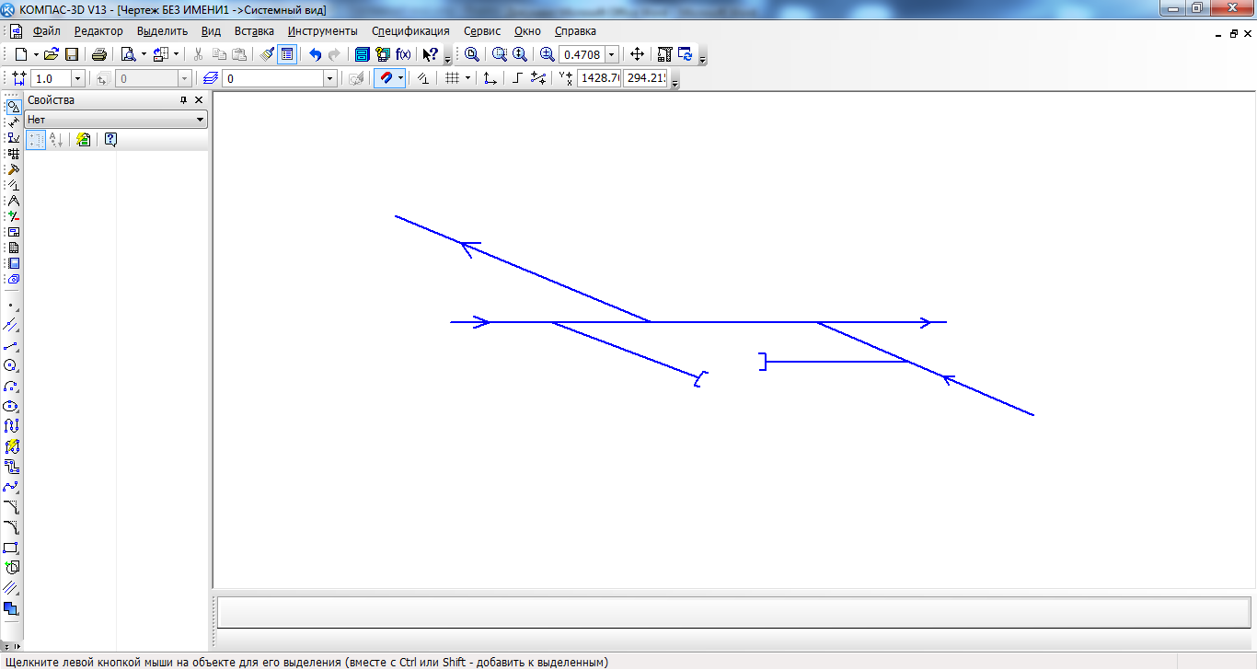The width and height of the screenshot is (1257, 670).
Task: Open the zoom scale 0.4708 dropdown
Action: (611, 54)
